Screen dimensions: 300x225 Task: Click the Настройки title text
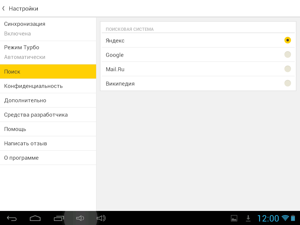[23, 8]
